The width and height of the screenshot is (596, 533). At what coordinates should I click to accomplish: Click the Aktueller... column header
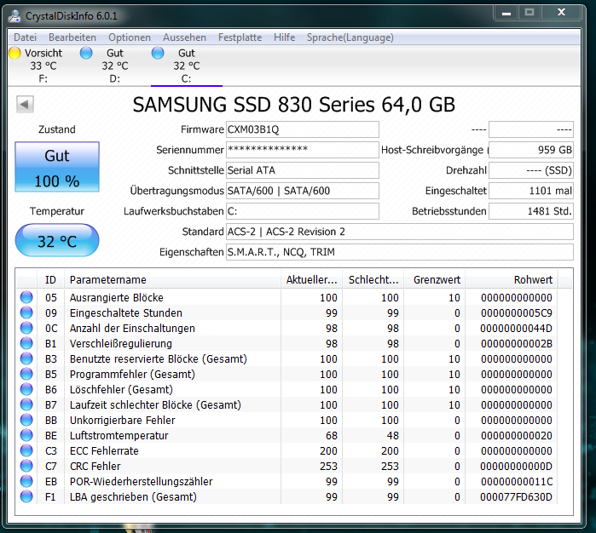(x=312, y=280)
